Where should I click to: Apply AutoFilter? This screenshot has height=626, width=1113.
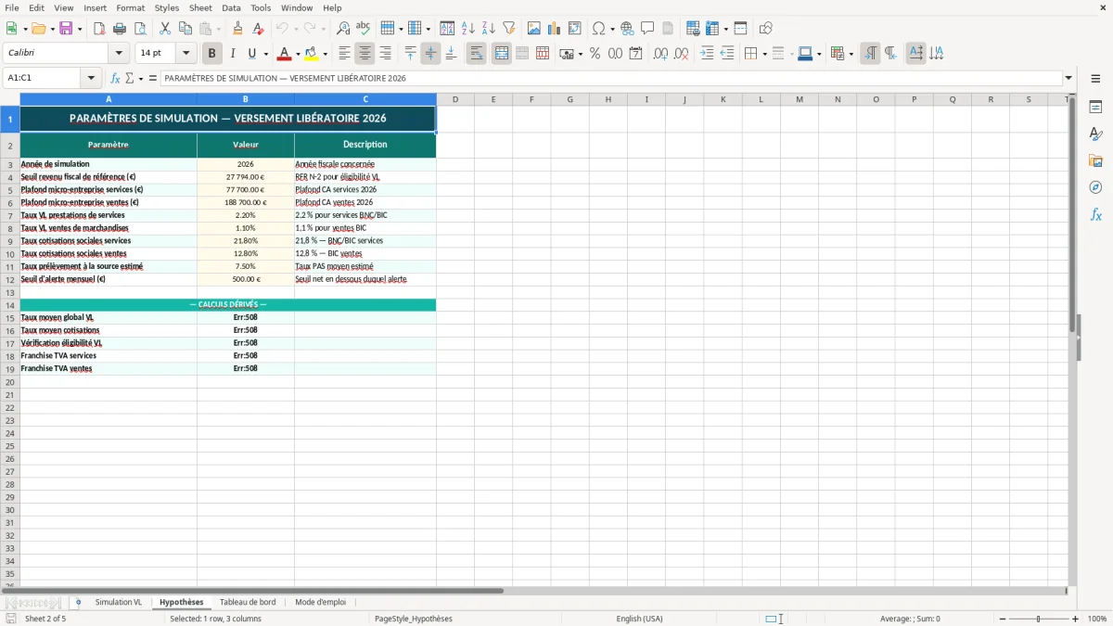click(509, 29)
